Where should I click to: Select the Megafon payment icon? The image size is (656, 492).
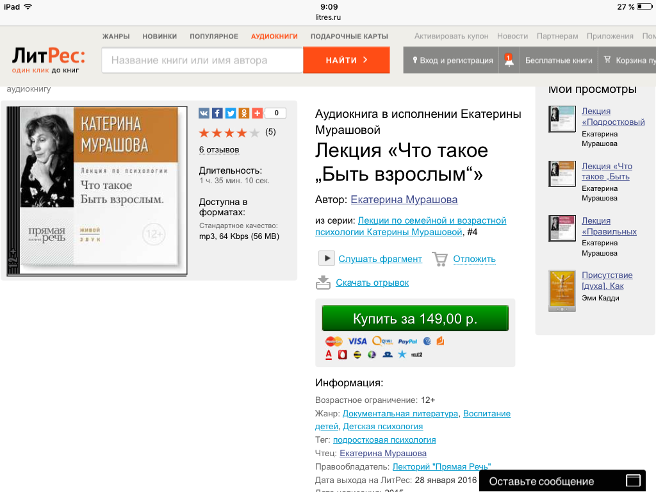click(372, 355)
